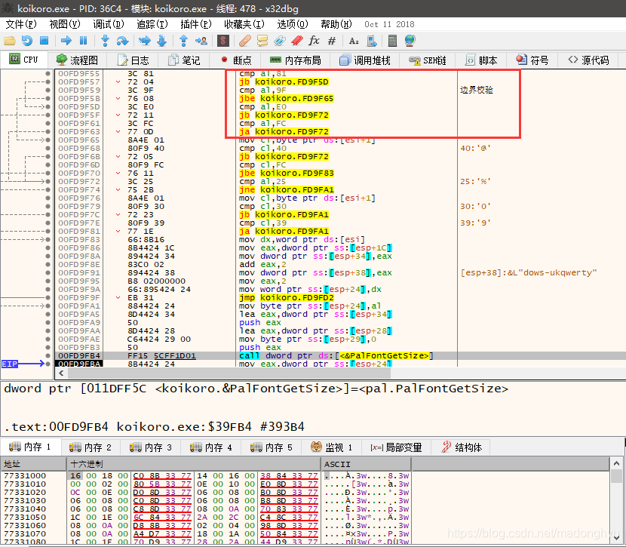
Task: Click the ASCII column header in dump
Action: click(x=366, y=464)
